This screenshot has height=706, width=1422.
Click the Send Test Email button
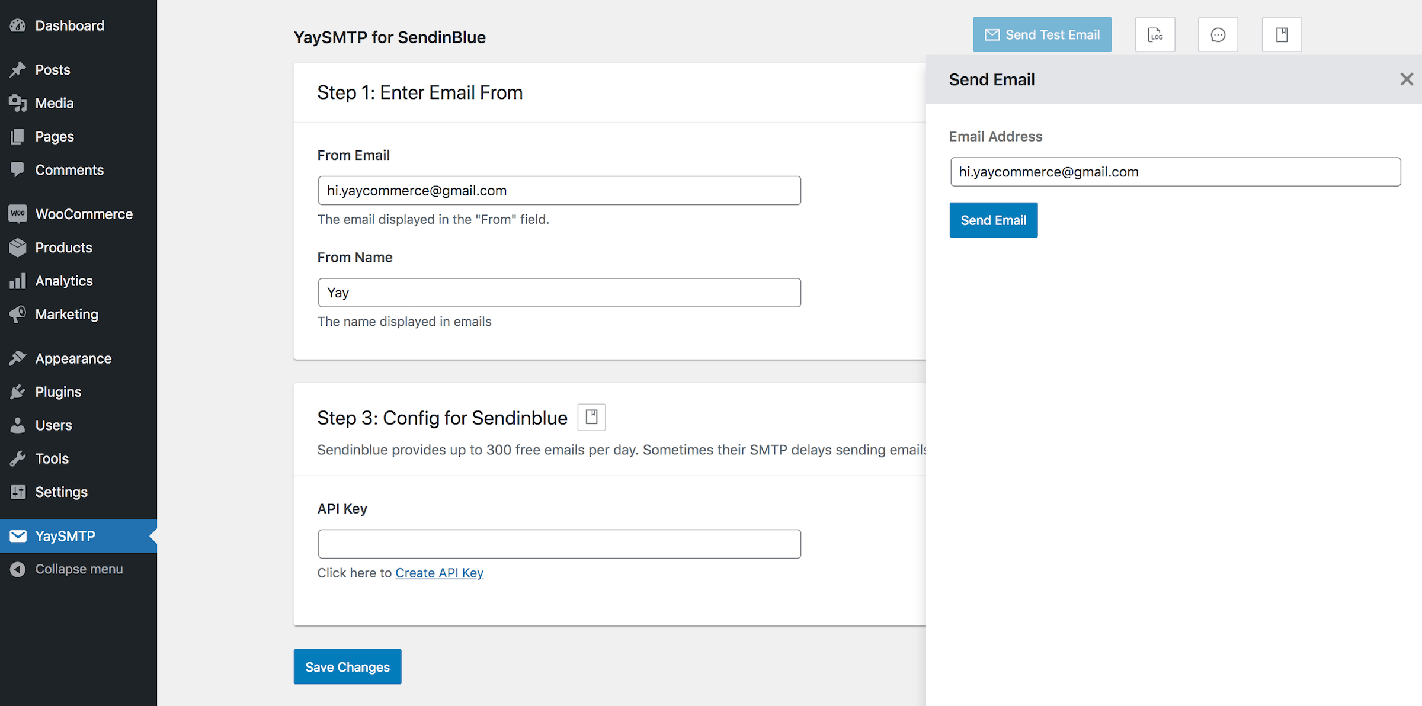pos(1042,34)
